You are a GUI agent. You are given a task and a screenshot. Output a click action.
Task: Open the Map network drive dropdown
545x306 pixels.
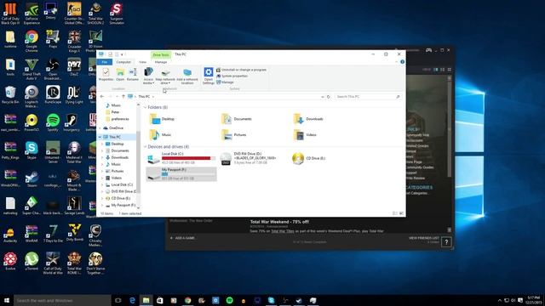coord(165,76)
